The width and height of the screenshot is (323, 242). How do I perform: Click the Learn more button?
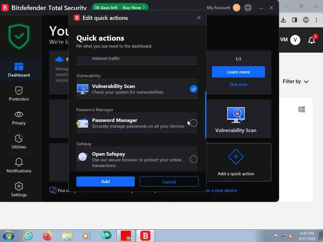point(238,72)
